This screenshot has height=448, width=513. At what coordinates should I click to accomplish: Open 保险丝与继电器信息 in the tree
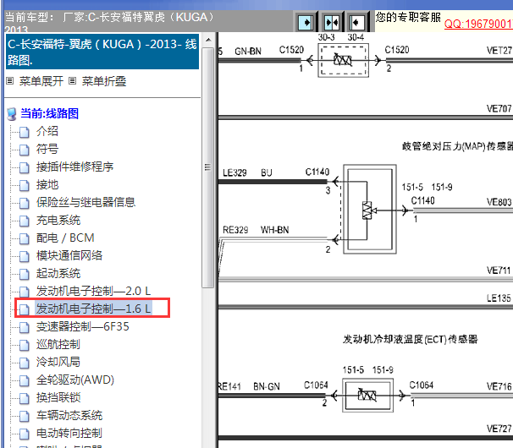85,202
